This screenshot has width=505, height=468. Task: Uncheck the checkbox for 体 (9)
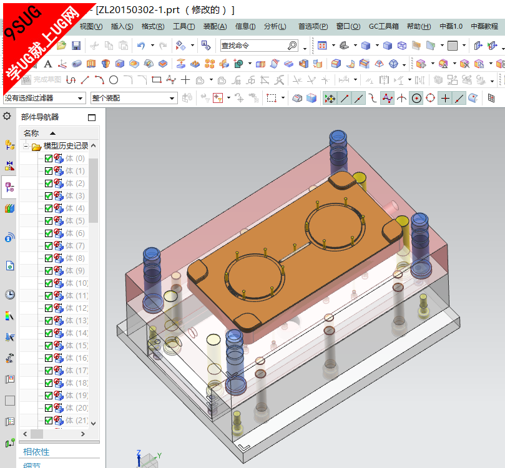[x=49, y=271]
